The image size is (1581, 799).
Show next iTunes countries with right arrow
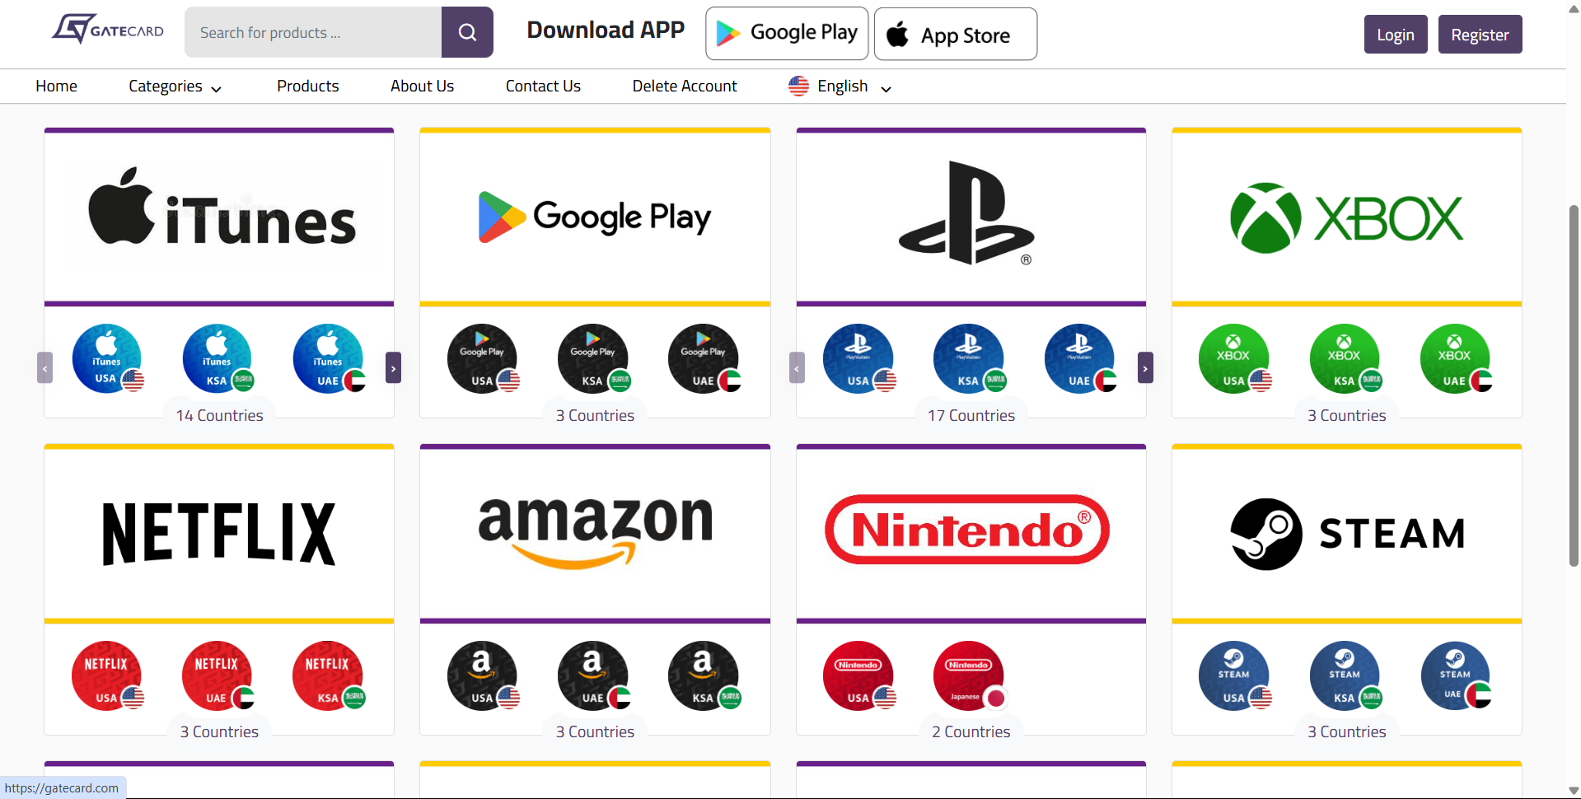tap(394, 368)
